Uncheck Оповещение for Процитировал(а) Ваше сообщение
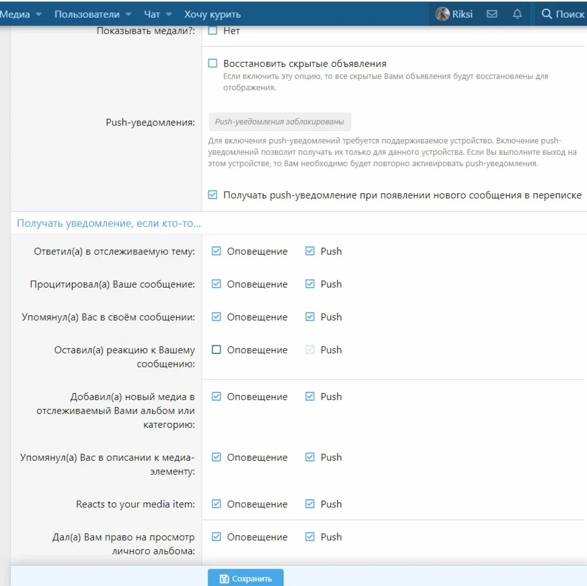The width and height of the screenshot is (587, 586). pyautogui.click(x=217, y=284)
